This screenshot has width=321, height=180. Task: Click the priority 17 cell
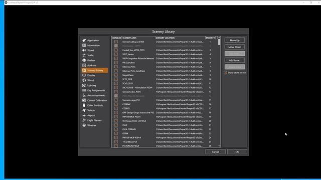pos(210,108)
